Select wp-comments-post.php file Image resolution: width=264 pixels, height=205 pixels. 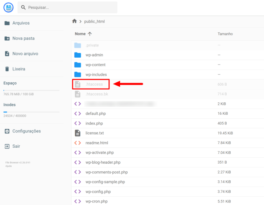tap(168, 172)
